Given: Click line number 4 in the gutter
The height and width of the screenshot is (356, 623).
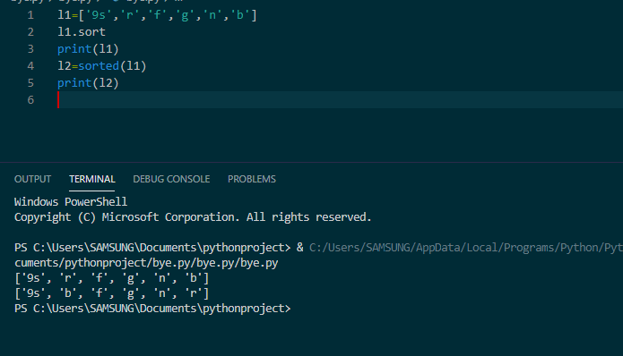Looking at the screenshot, I should (x=30, y=66).
